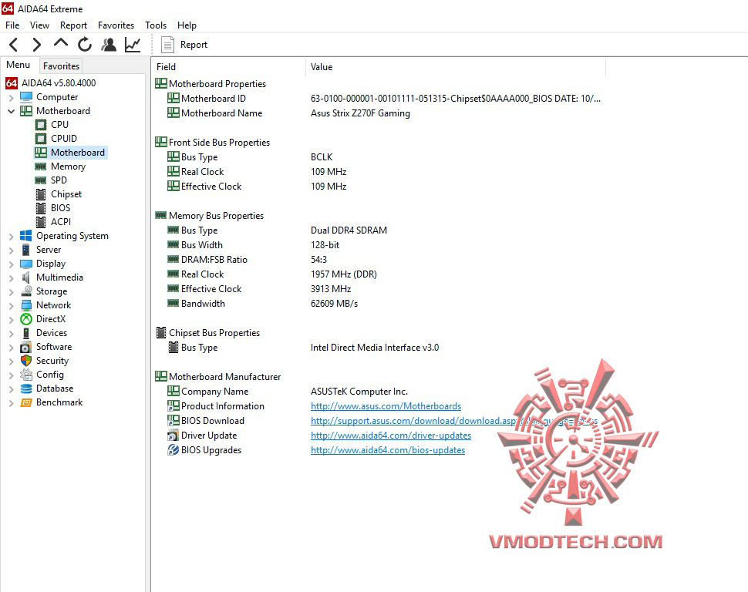Click the Chipset icon in the tree

coord(41,194)
